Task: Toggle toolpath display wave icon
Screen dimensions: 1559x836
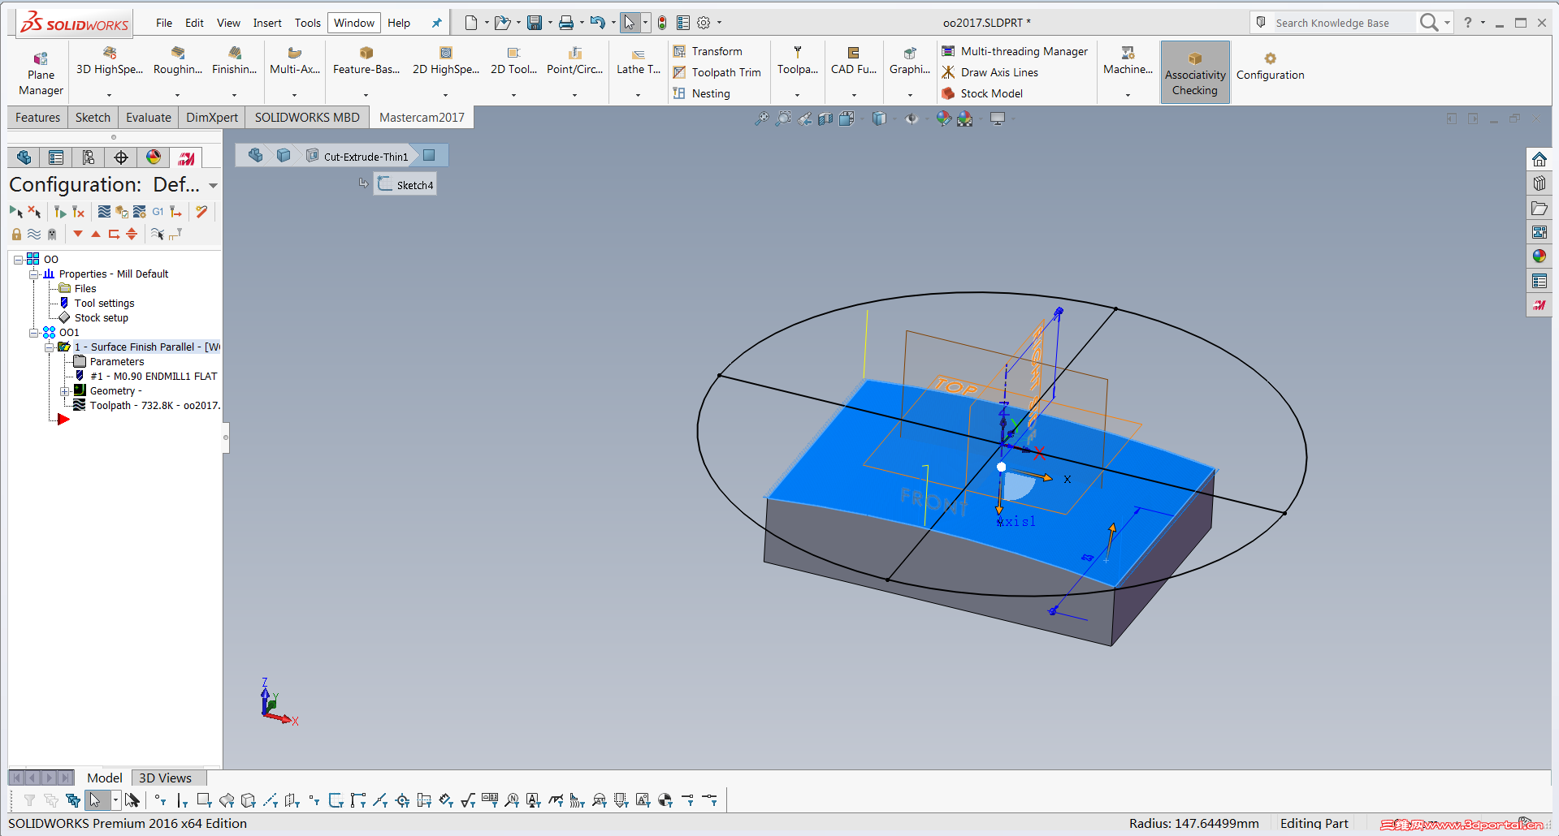Action: coord(34,234)
